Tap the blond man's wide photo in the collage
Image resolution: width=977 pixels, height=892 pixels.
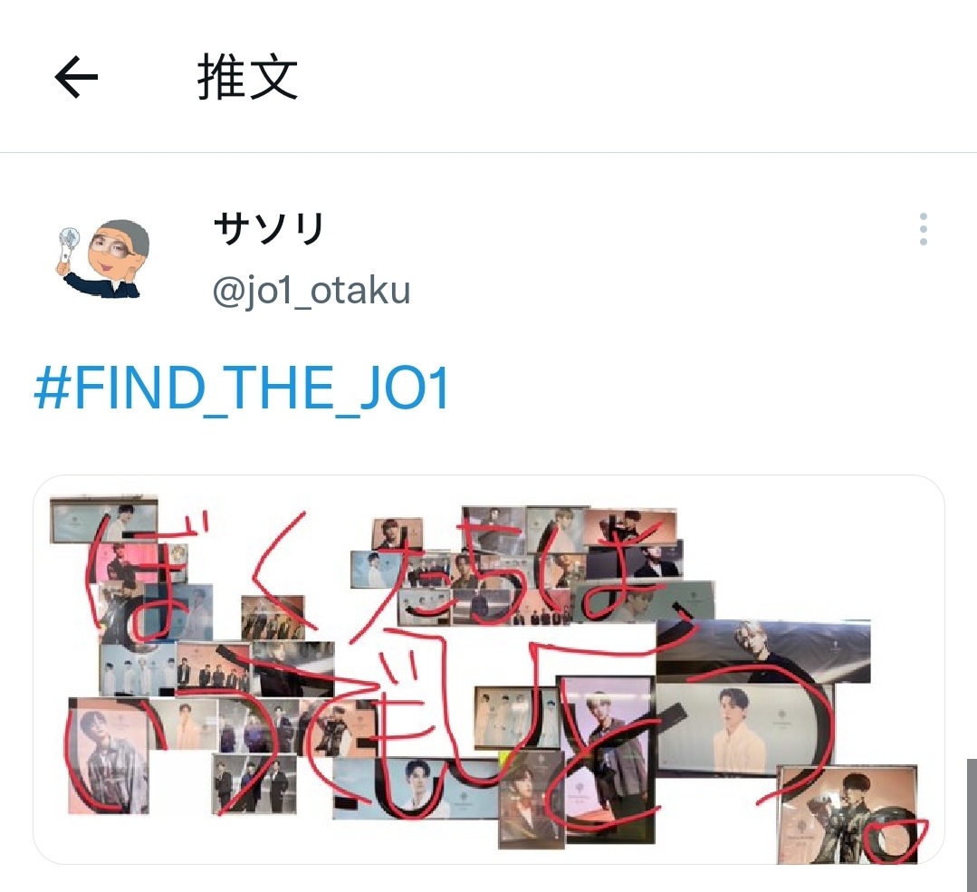(762, 651)
